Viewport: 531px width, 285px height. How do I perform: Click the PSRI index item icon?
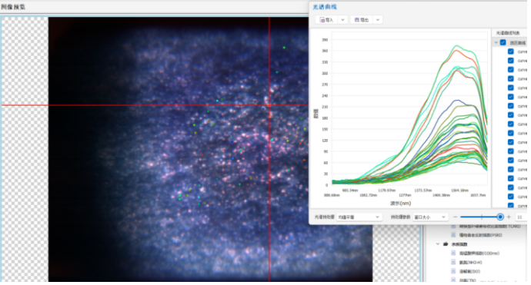click(453, 234)
